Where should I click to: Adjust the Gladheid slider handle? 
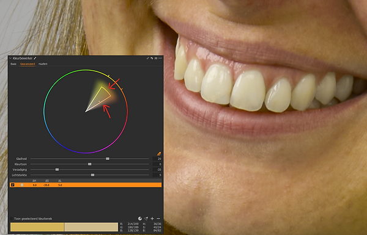pos(108,159)
